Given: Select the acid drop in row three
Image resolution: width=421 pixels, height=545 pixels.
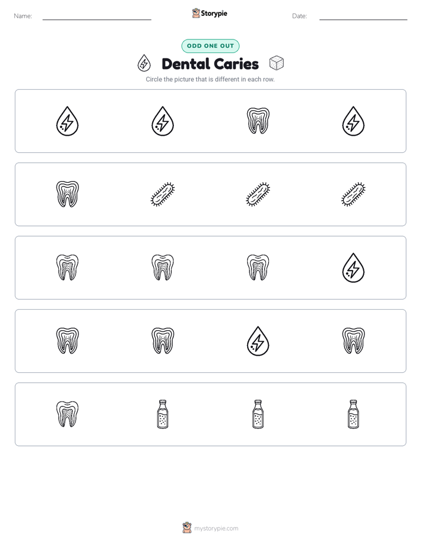Looking at the screenshot, I should click(353, 268).
